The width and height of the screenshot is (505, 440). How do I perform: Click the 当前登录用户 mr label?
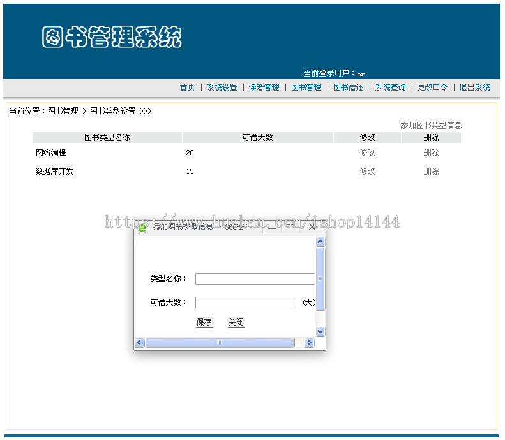334,74
